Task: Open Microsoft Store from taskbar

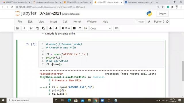Action: pos(76,100)
